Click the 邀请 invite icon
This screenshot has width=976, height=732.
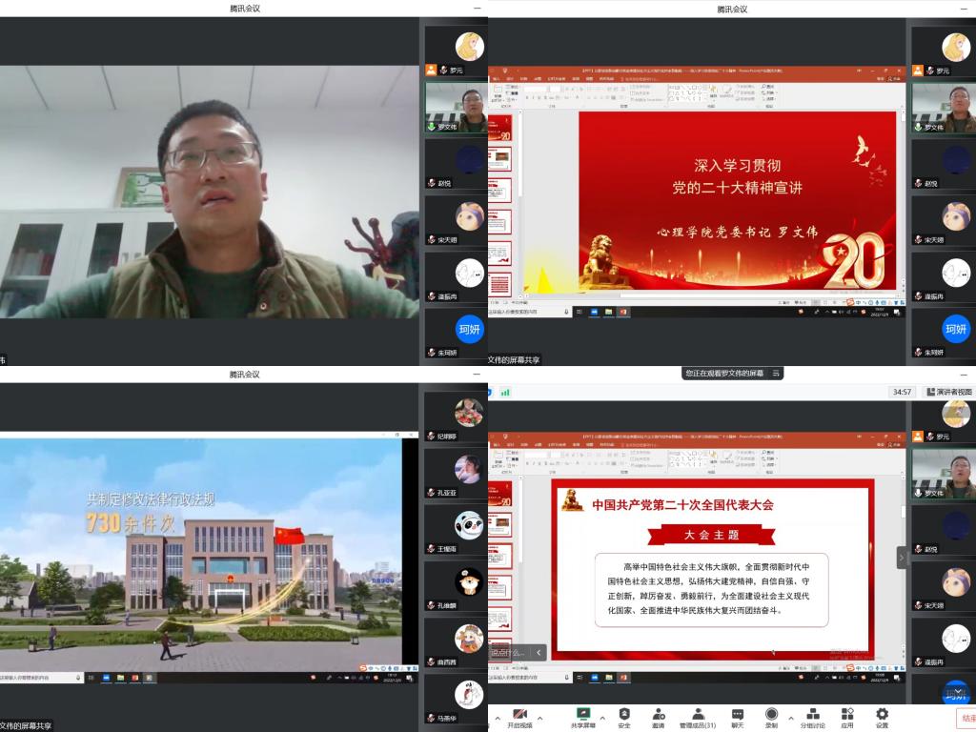659,714
